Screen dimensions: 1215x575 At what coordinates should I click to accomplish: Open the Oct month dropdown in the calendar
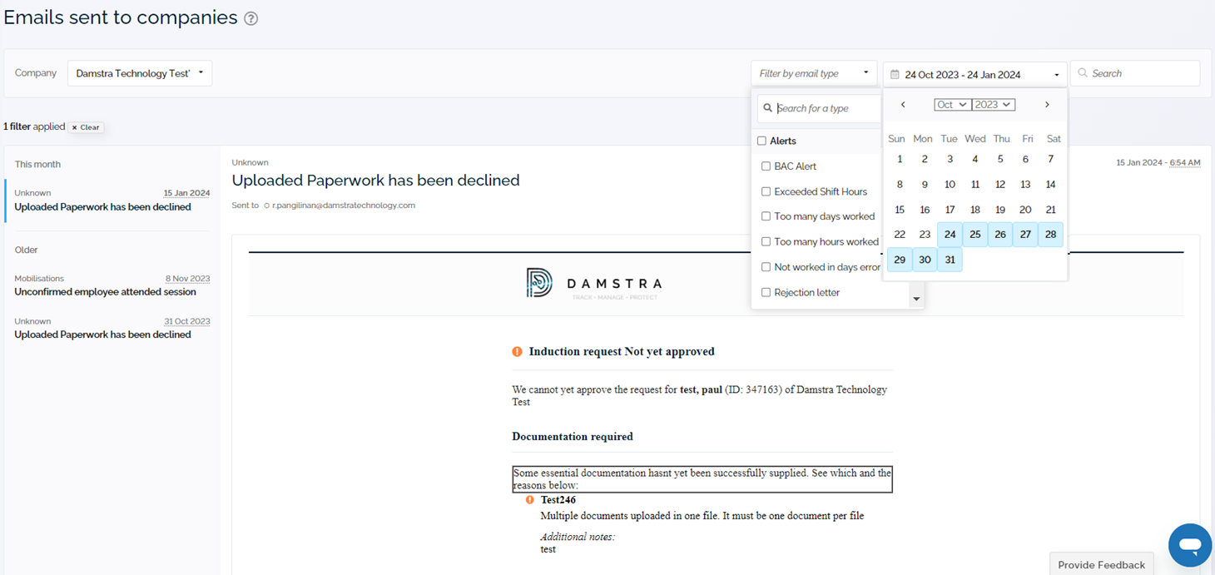(x=951, y=104)
